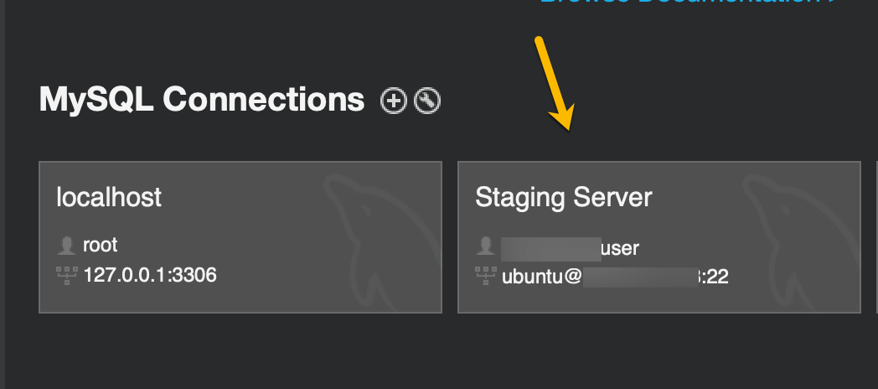Click the :22 port text in Staging Server
878x389 pixels.
(x=715, y=277)
